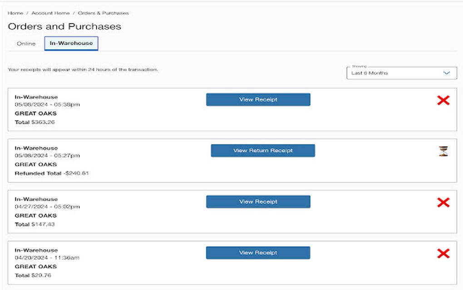The height and width of the screenshot is (290, 463).
Task: Open View Return Receipt for refunded order
Action: pyautogui.click(x=263, y=150)
